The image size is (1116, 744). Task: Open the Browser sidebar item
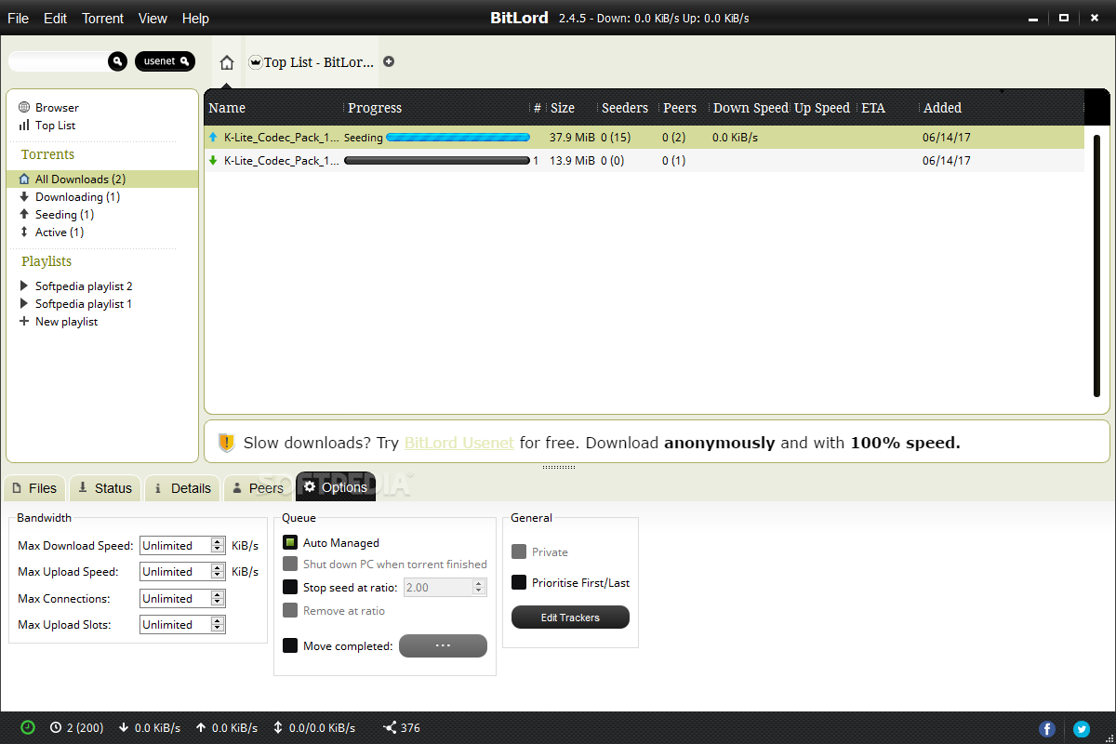click(57, 107)
